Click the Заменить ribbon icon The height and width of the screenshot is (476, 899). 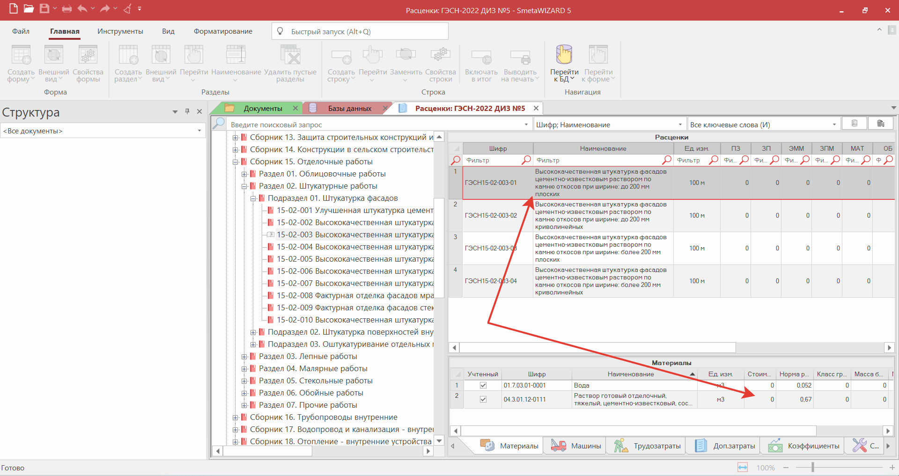tap(406, 54)
